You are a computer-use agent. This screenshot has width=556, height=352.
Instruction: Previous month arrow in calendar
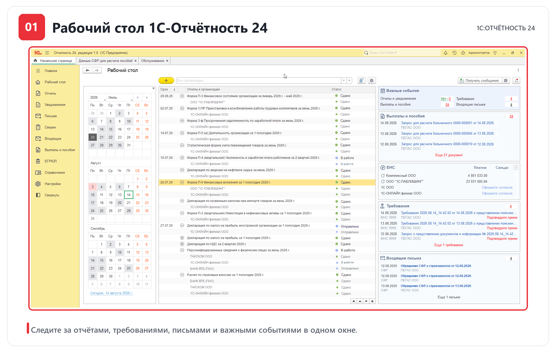pos(138,97)
